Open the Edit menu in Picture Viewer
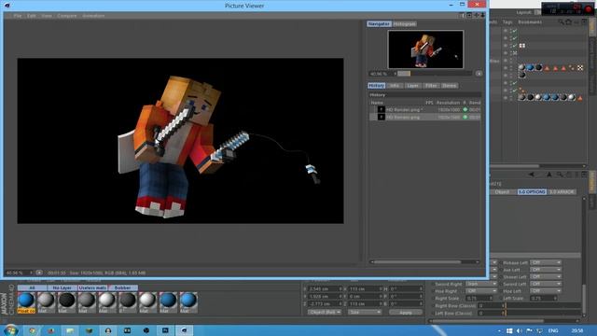The width and height of the screenshot is (597, 336). [x=32, y=16]
